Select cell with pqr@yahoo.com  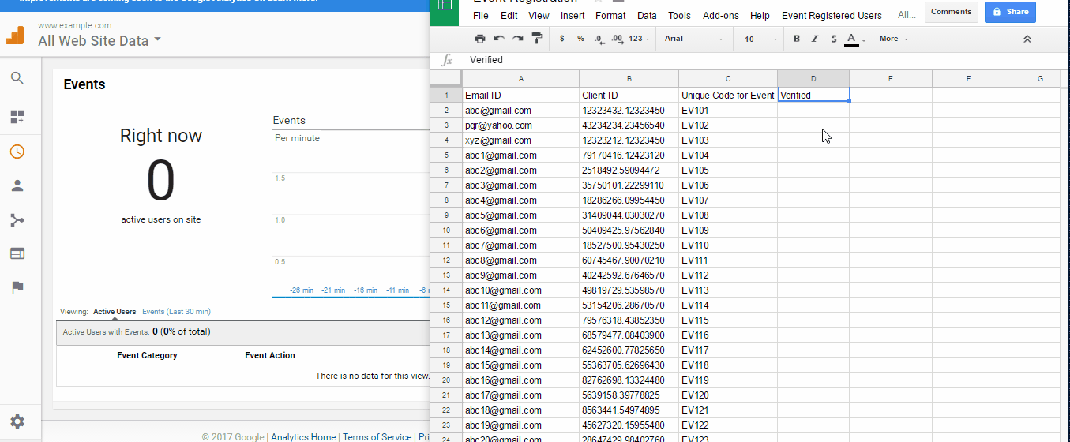click(520, 125)
